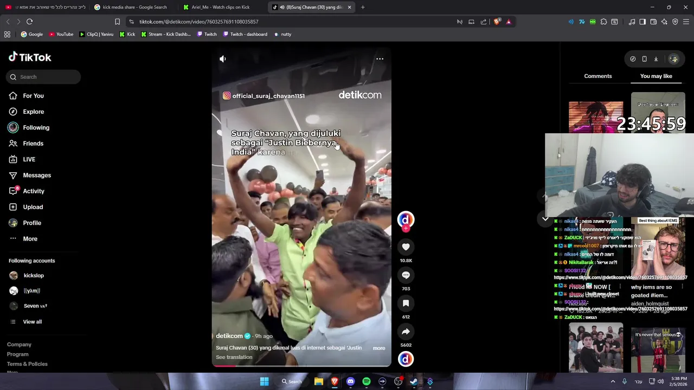Open the Friends page
This screenshot has height=390, width=694.
[33, 144]
